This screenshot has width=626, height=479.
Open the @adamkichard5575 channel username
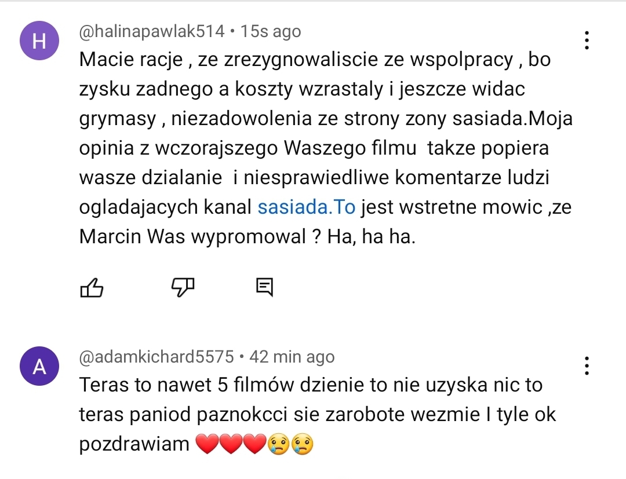click(x=156, y=357)
